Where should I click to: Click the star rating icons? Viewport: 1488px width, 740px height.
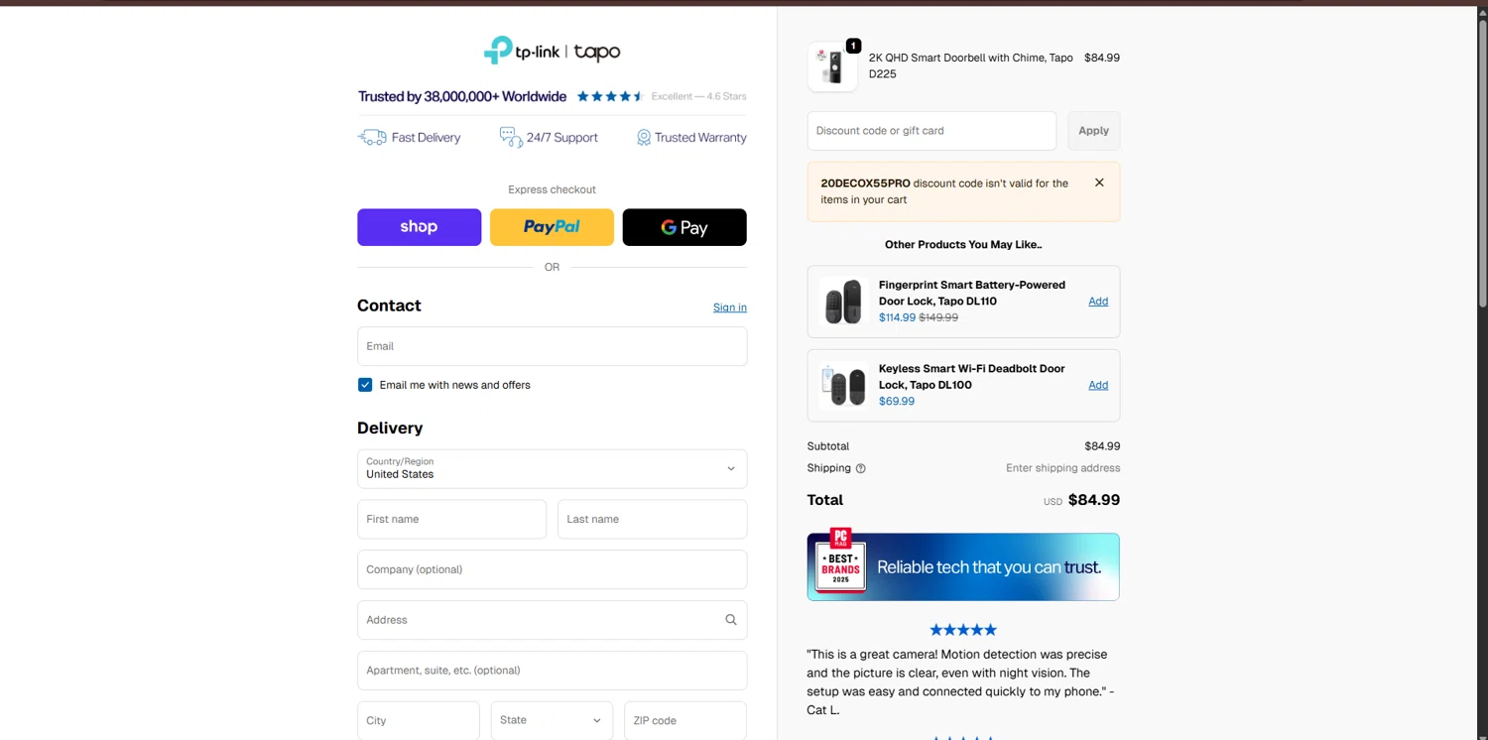click(610, 96)
